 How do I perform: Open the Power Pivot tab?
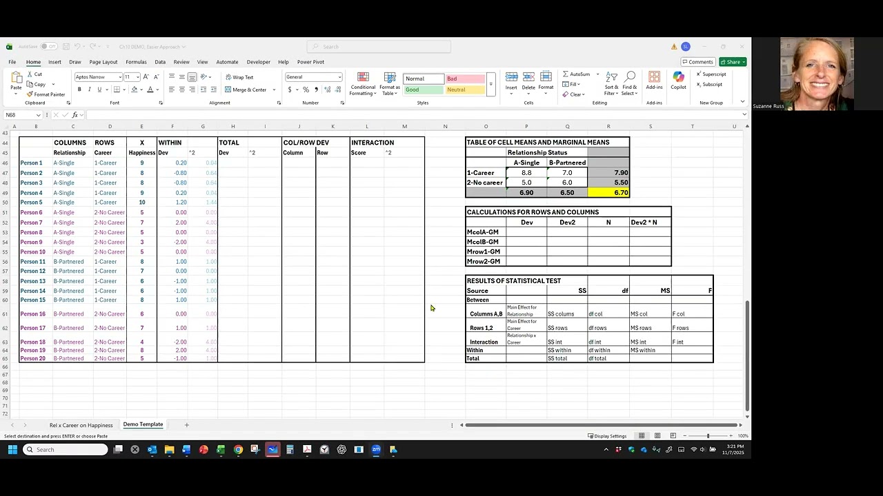tap(310, 62)
